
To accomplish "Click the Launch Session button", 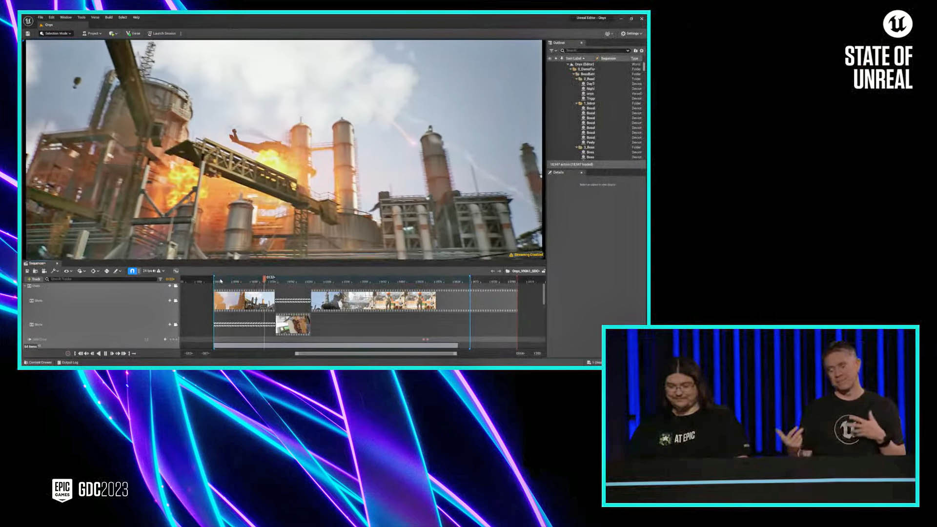I will (x=162, y=34).
